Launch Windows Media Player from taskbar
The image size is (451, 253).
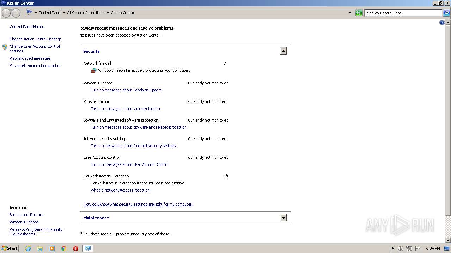pyautogui.click(x=52, y=248)
